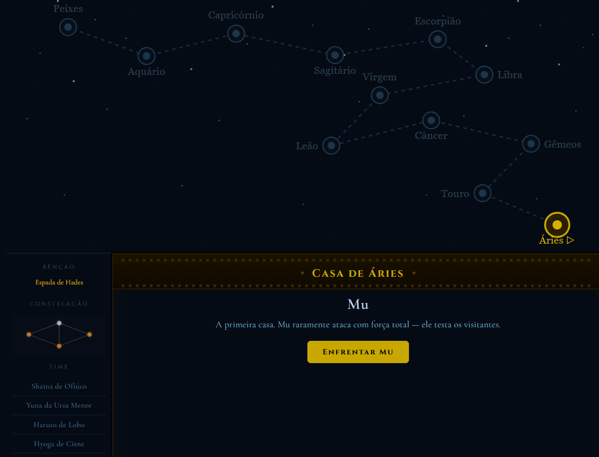The height and width of the screenshot is (457, 599).
Task: Click the Casa de Áries header
Action: (358, 273)
